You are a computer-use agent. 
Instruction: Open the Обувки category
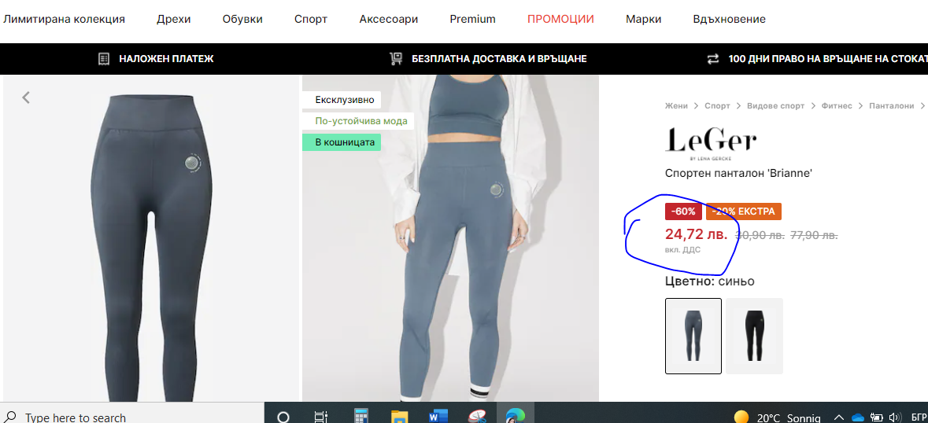click(242, 19)
